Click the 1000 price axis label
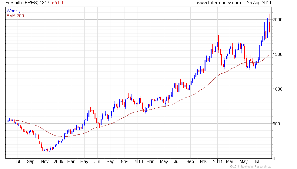This screenshot has height=169, width=297. click(278, 89)
